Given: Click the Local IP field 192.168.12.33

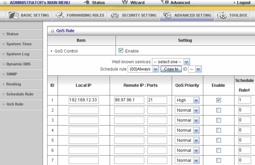Looking at the screenshot, I should pyautogui.click(x=84, y=100).
